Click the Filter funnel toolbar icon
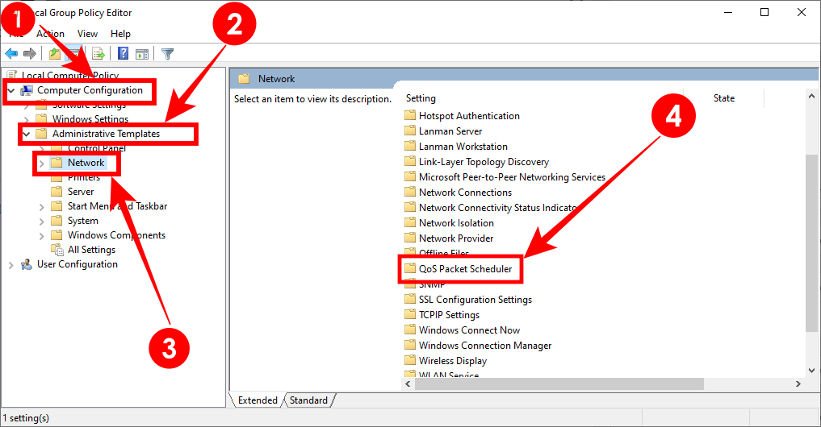821x427 pixels. (x=168, y=53)
